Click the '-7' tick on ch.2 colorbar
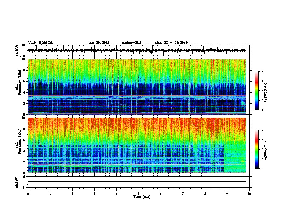The height and width of the screenshot is (217, 281). click(261, 168)
